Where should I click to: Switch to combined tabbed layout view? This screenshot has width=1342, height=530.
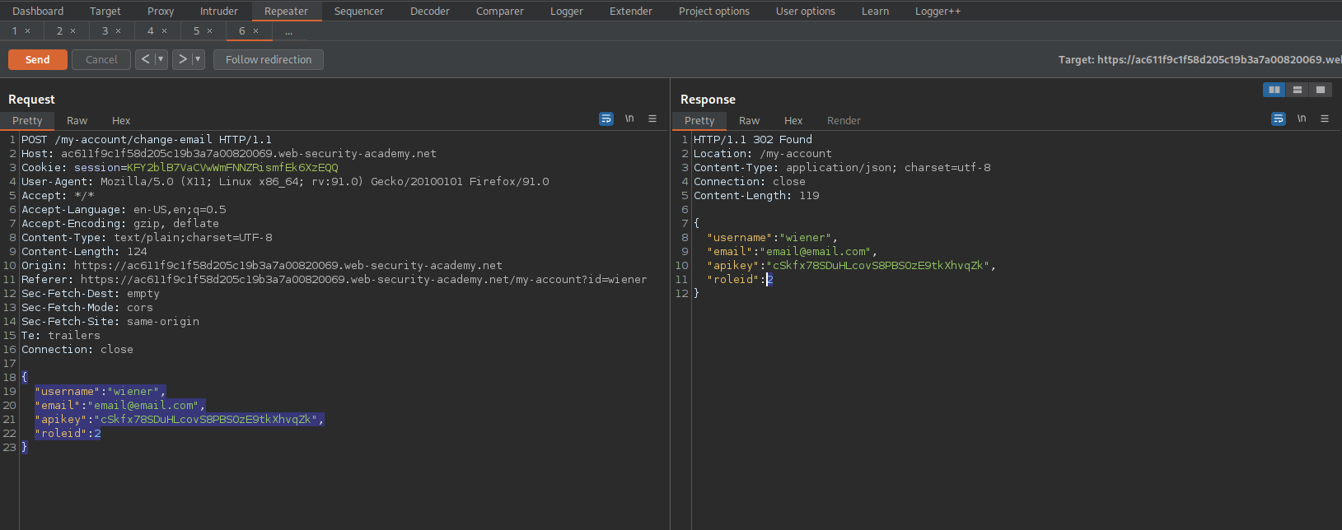[1321, 90]
